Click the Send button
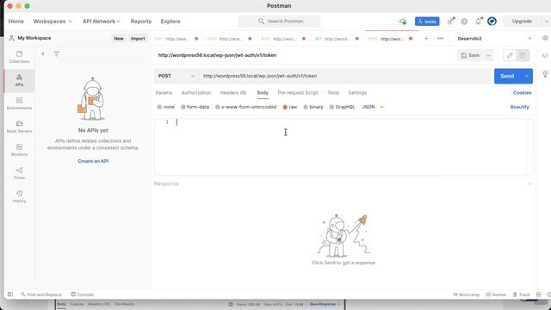 (x=507, y=76)
